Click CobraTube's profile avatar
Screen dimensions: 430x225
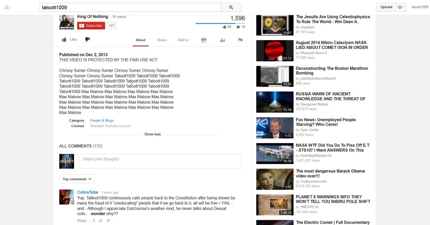(67, 197)
